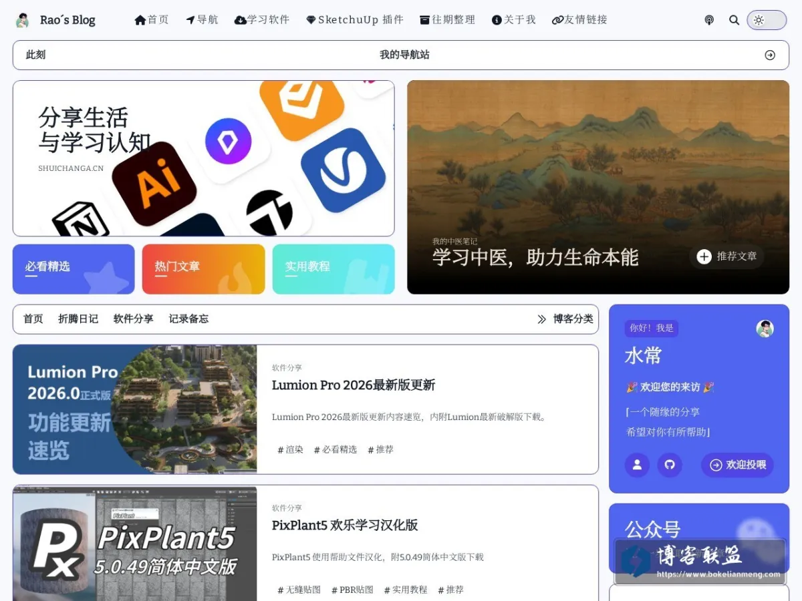Open the Lumion Pro 2026最新版更新 title
Screen dimensions: 802x601
(x=354, y=385)
